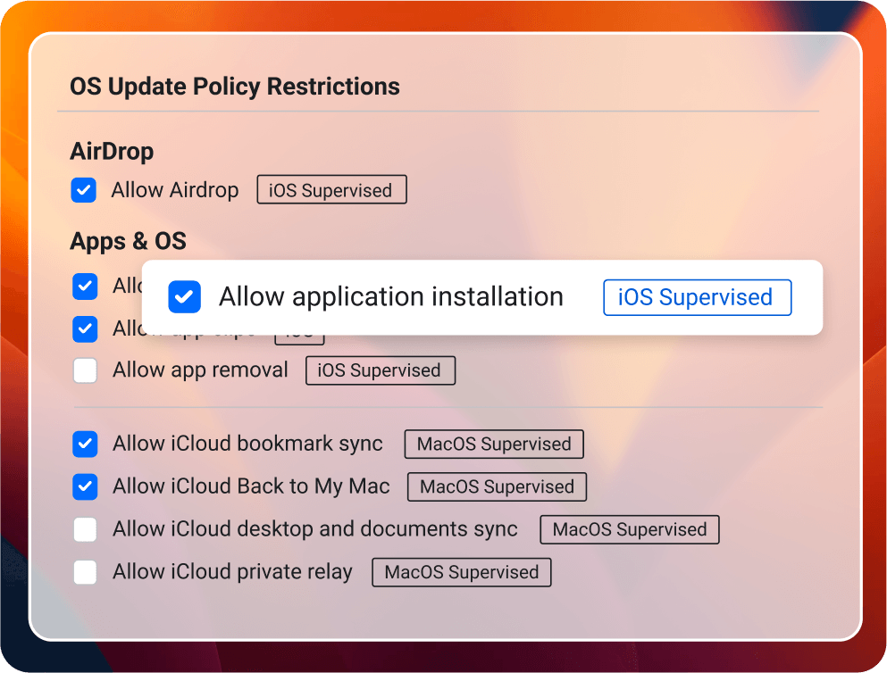The height and width of the screenshot is (673, 887).
Task: Select the OS Update Policy Restrictions heading
Action: (x=235, y=87)
